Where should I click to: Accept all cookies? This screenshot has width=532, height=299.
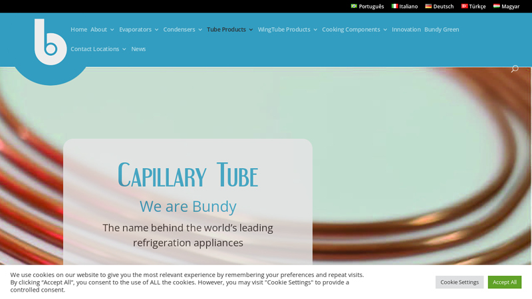505,282
